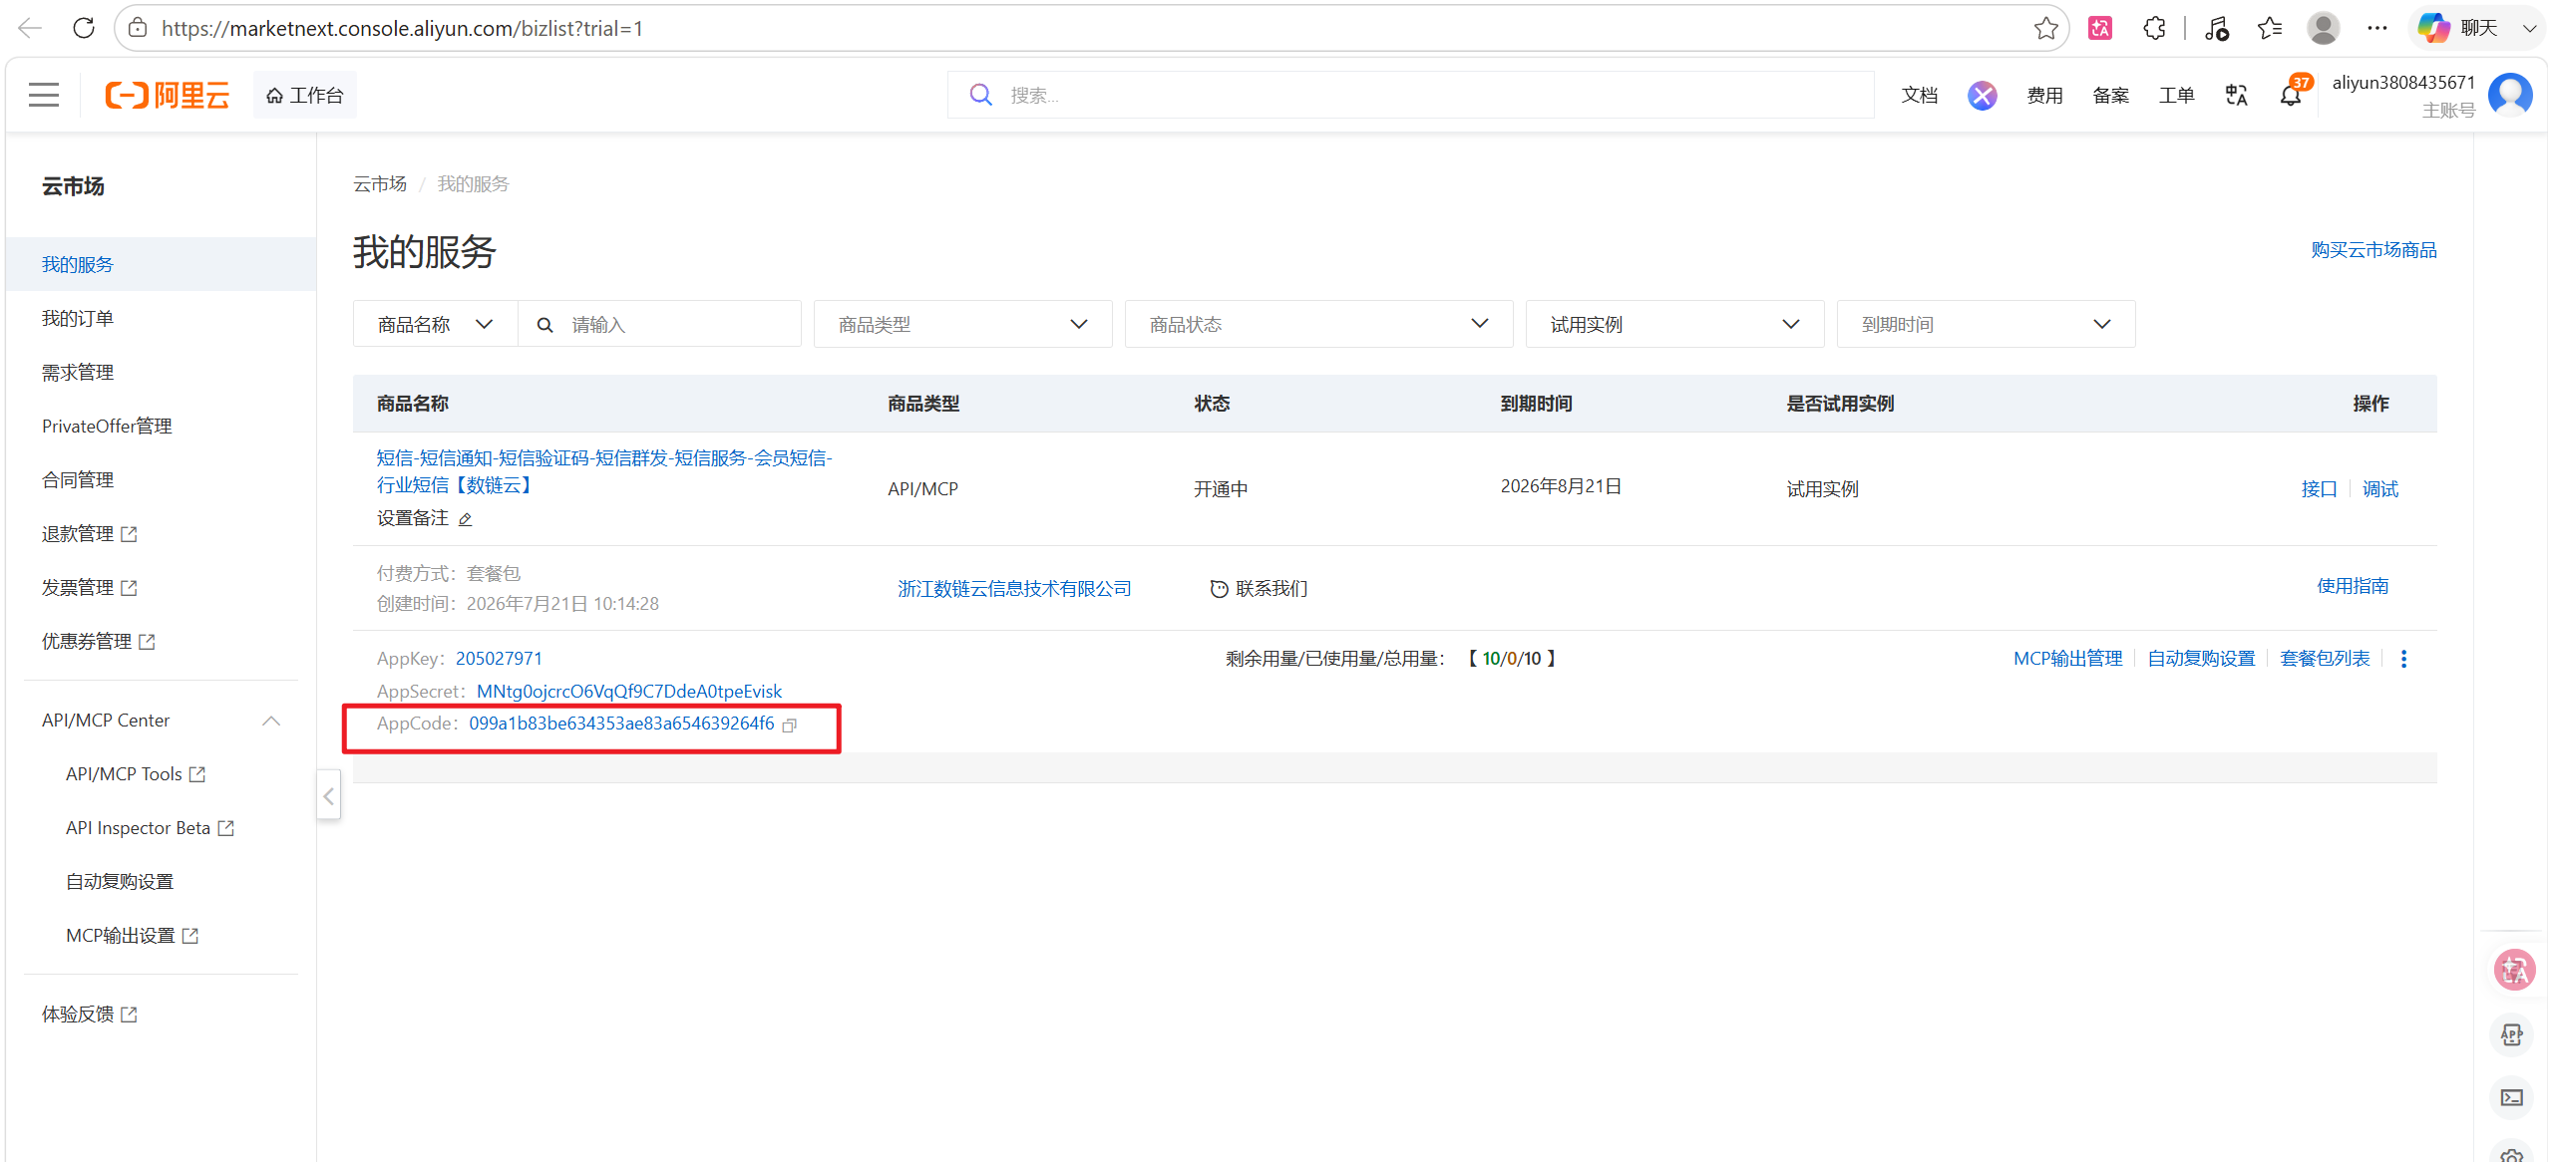The image size is (2553, 1162).
Task: Bookmark this page with the star icon
Action: coord(2046,28)
